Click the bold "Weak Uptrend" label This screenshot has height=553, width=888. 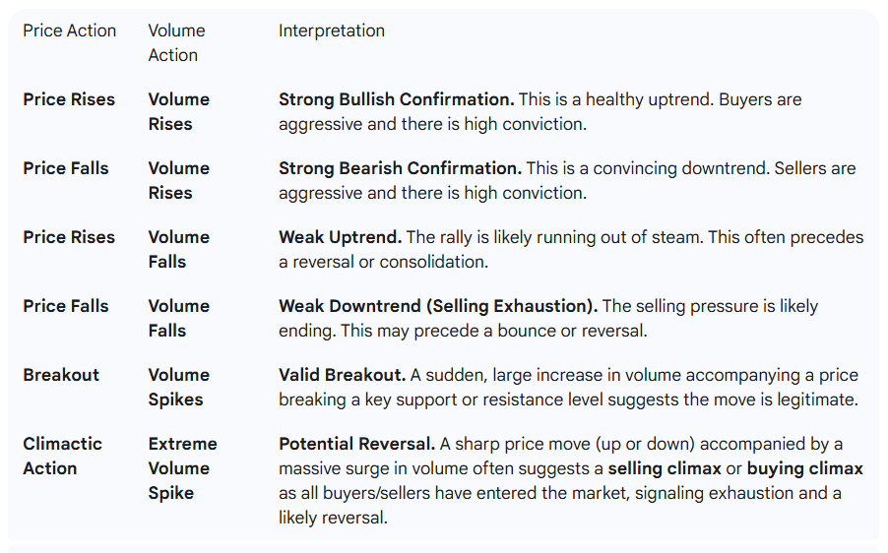pyautogui.click(x=340, y=237)
